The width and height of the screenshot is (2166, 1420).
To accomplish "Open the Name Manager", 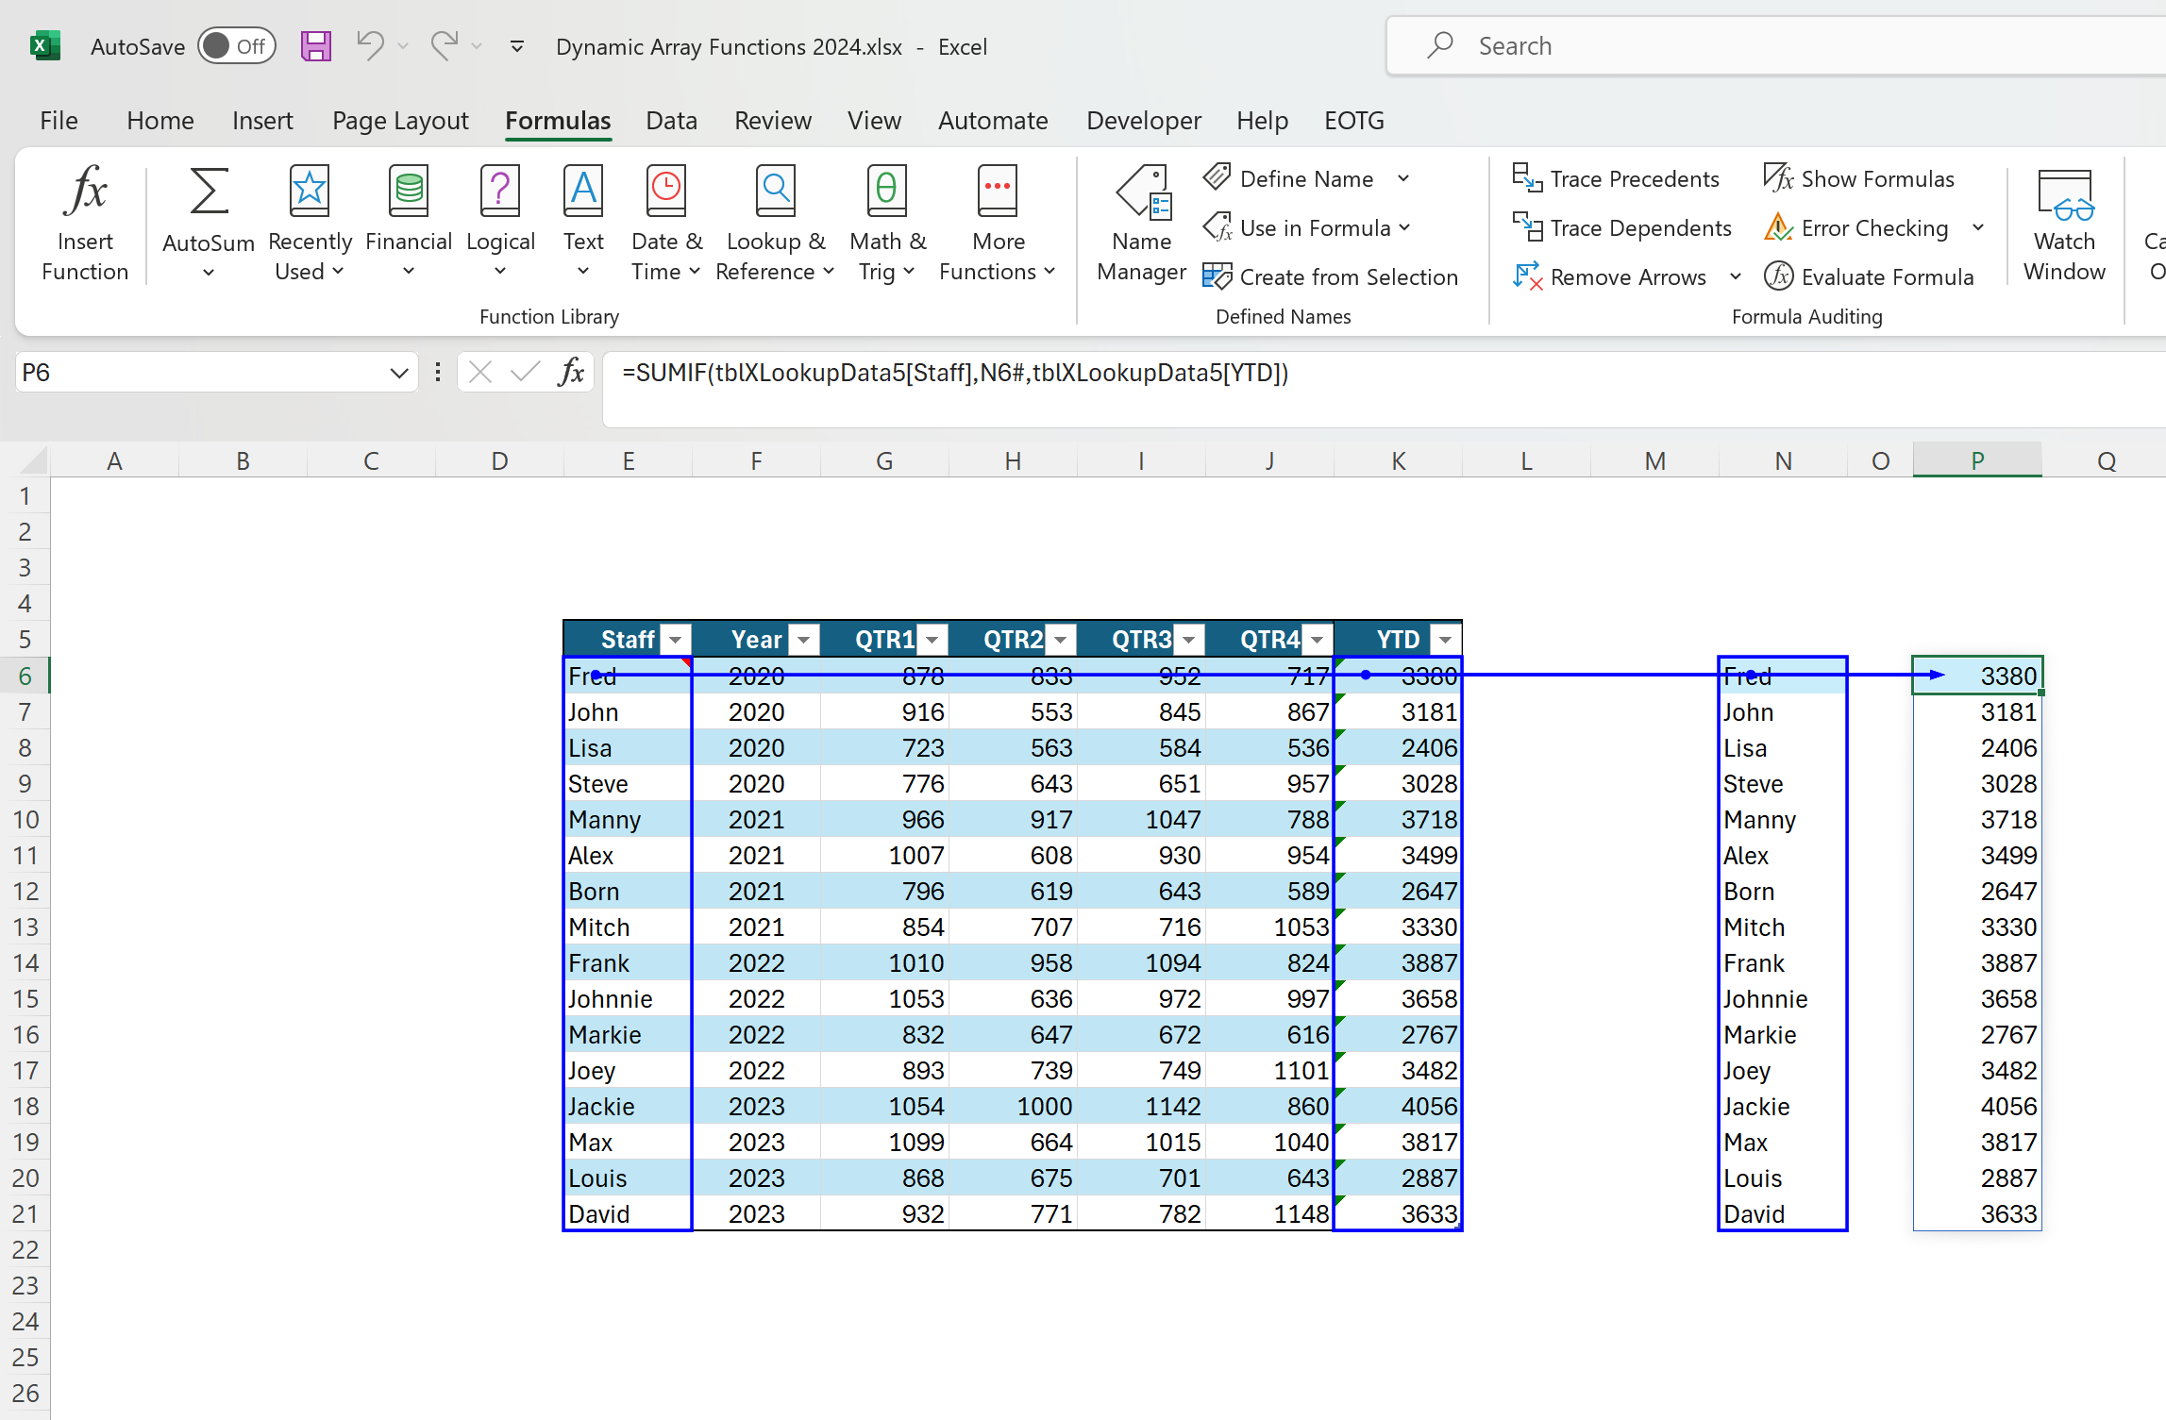I will 1140,222.
